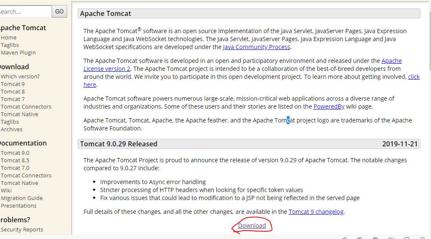Click the 'Download' sidebar section heading
This screenshot has width=431, height=239.
[14, 67]
